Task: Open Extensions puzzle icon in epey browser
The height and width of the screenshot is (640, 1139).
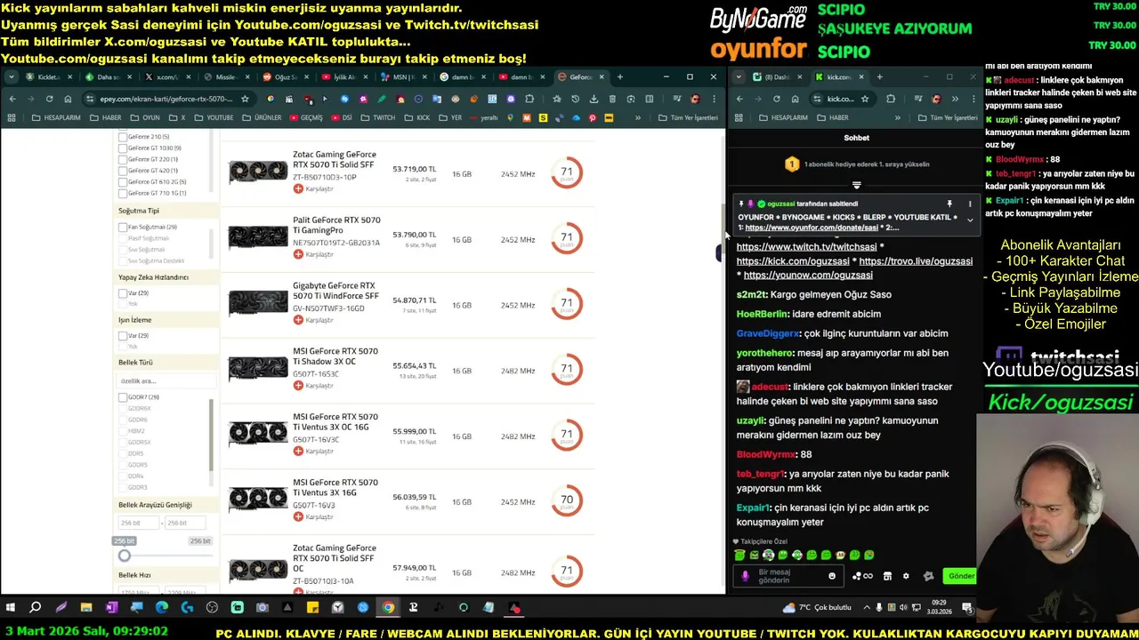Action: pos(529,99)
